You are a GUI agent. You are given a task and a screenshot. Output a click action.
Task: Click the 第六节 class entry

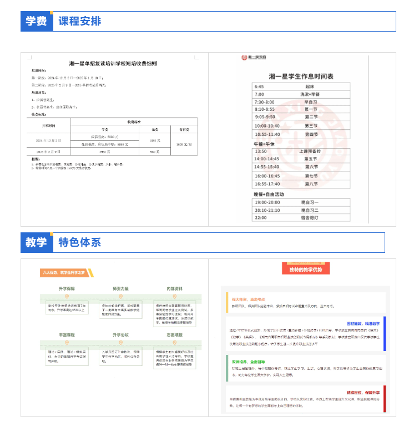(x=311, y=167)
